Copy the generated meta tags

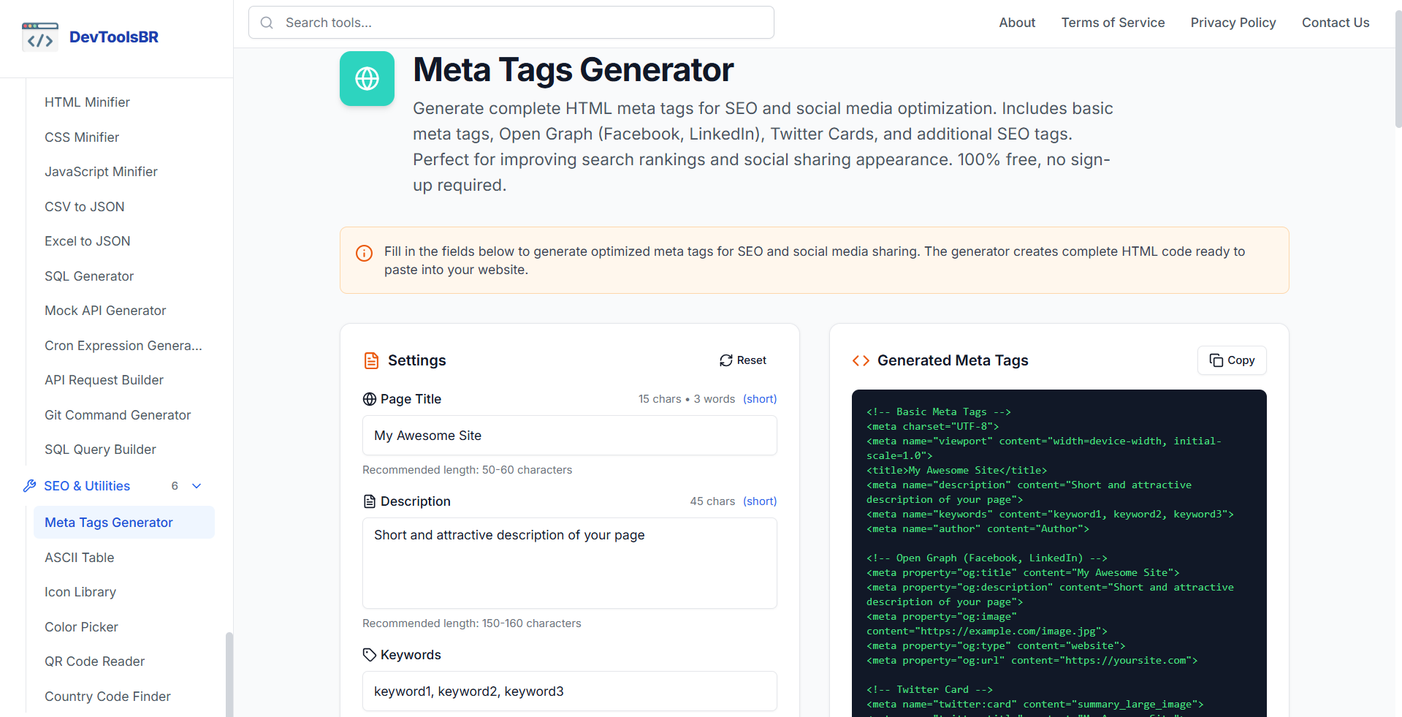click(x=1231, y=360)
